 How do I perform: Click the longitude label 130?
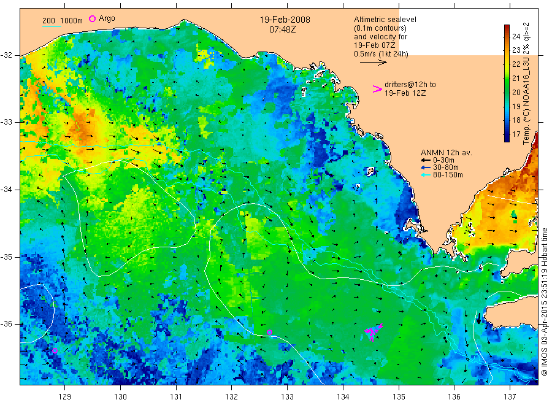tap(120, 397)
